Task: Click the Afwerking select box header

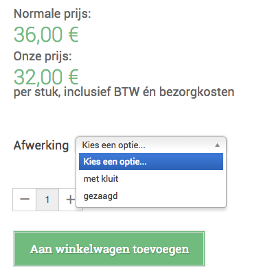Action: pos(151,145)
